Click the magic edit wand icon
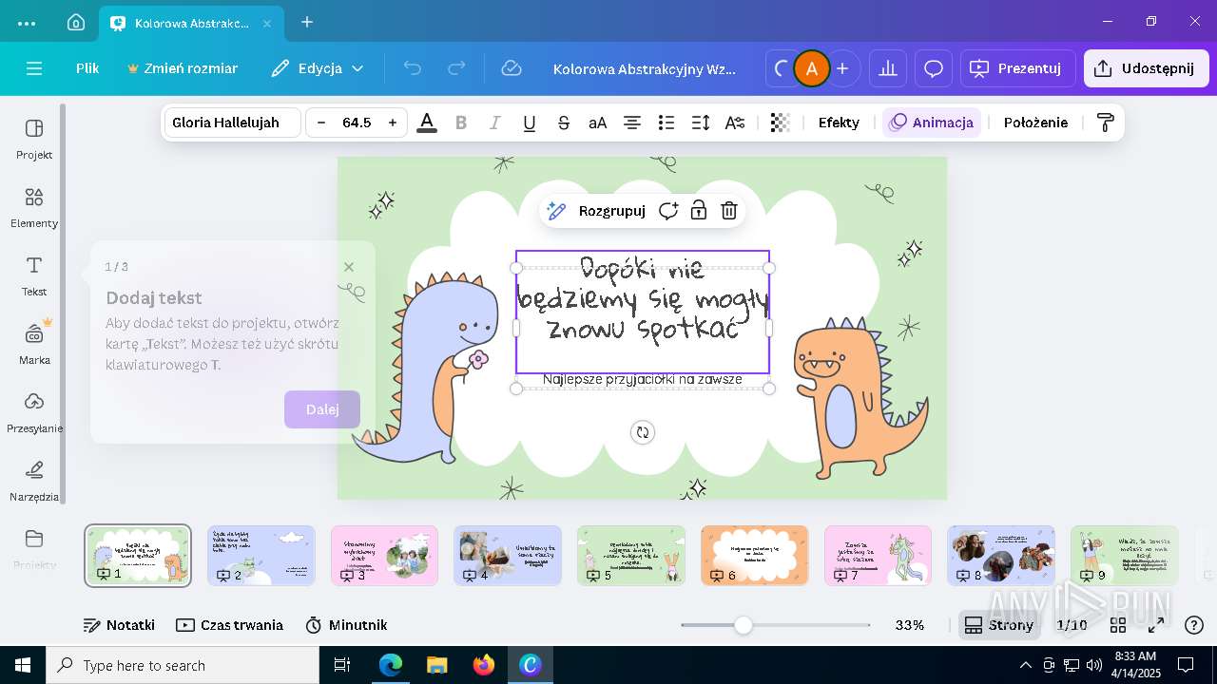Image resolution: width=1217 pixels, height=684 pixels. click(557, 211)
